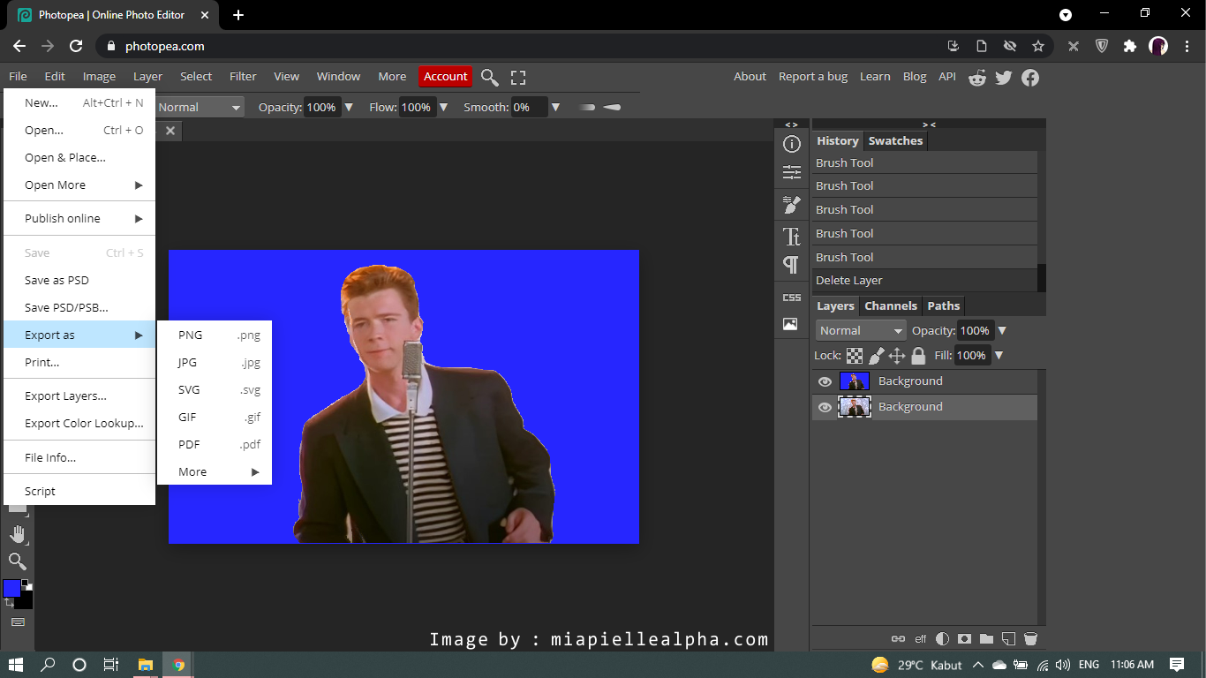The width and height of the screenshot is (1206, 678).
Task: Expand the Smooth slider arrow
Action: [x=555, y=108]
